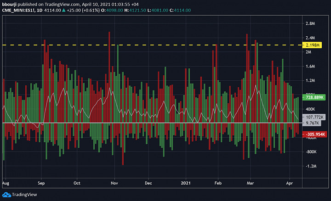
Task: Click the 1D timeframe label
Action: [40, 10]
